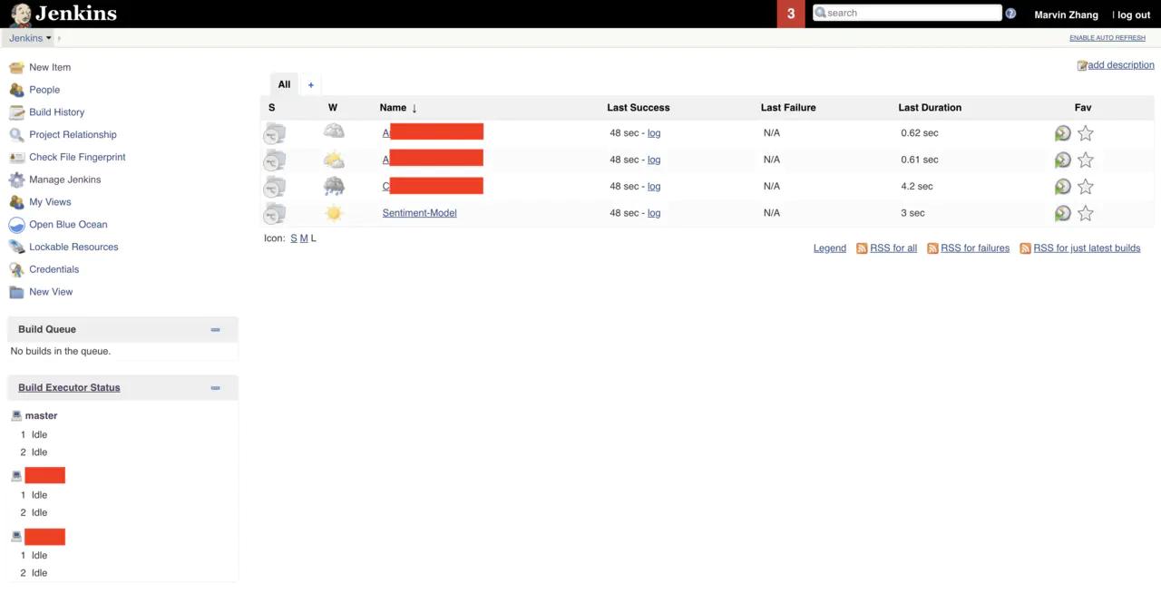Click the schedule build icon in 0.62 sec row

[x=1062, y=133]
